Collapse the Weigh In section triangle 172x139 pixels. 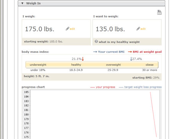point(23,3)
